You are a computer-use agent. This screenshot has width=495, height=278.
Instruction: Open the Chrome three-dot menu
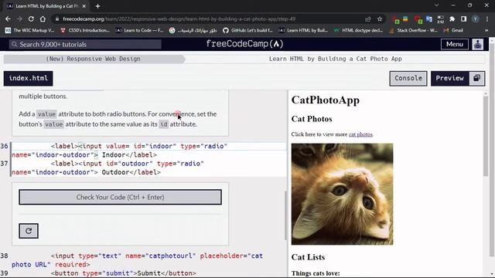[x=486, y=19]
